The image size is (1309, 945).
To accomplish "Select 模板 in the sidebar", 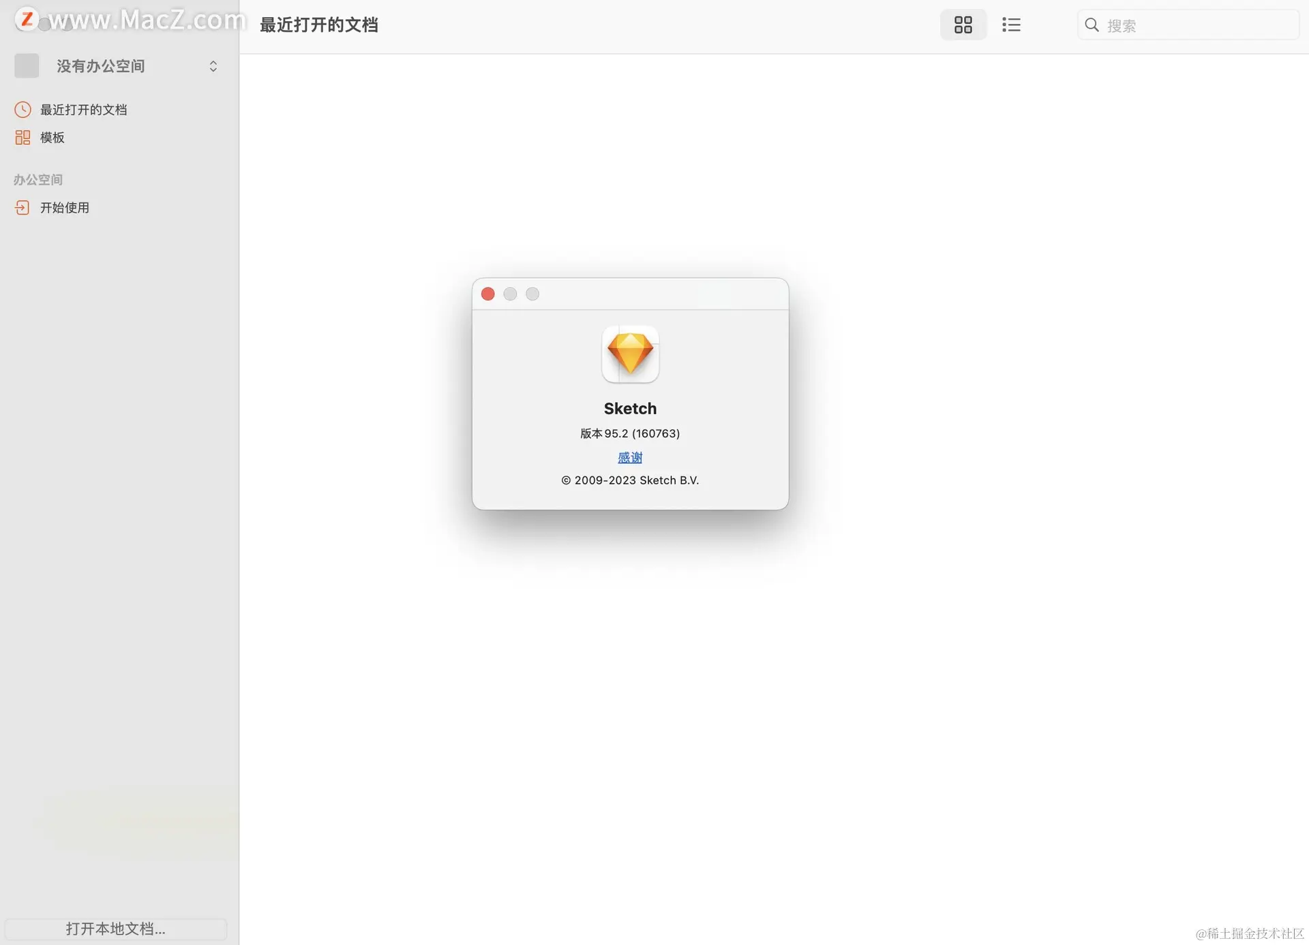I will pyautogui.click(x=52, y=138).
